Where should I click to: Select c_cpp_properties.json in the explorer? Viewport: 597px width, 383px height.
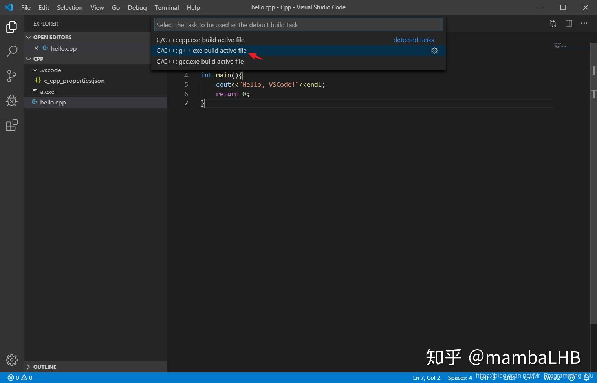click(75, 81)
